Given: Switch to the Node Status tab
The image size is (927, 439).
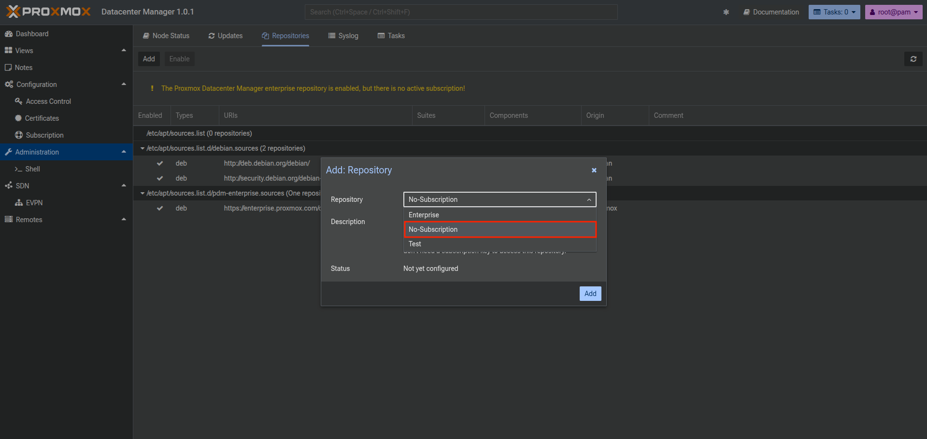Looking at the screenshot, I should click(166, 36).
